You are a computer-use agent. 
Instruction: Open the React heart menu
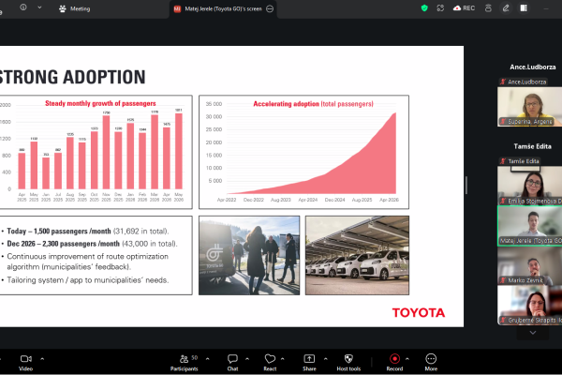pos(270,363)
